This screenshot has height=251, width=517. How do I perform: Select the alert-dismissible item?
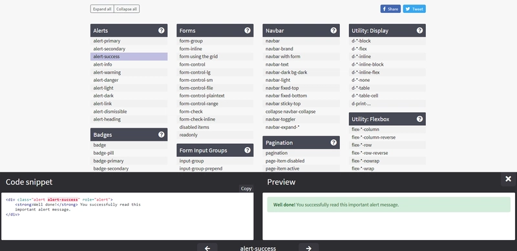click(x=129, y=112)
